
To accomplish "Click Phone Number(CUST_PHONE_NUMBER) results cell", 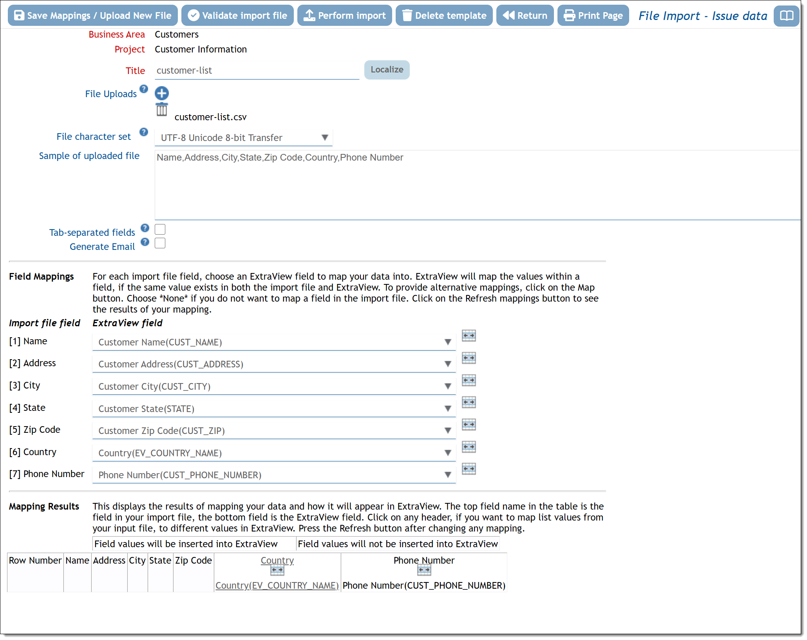I will (x=424, y=586).
